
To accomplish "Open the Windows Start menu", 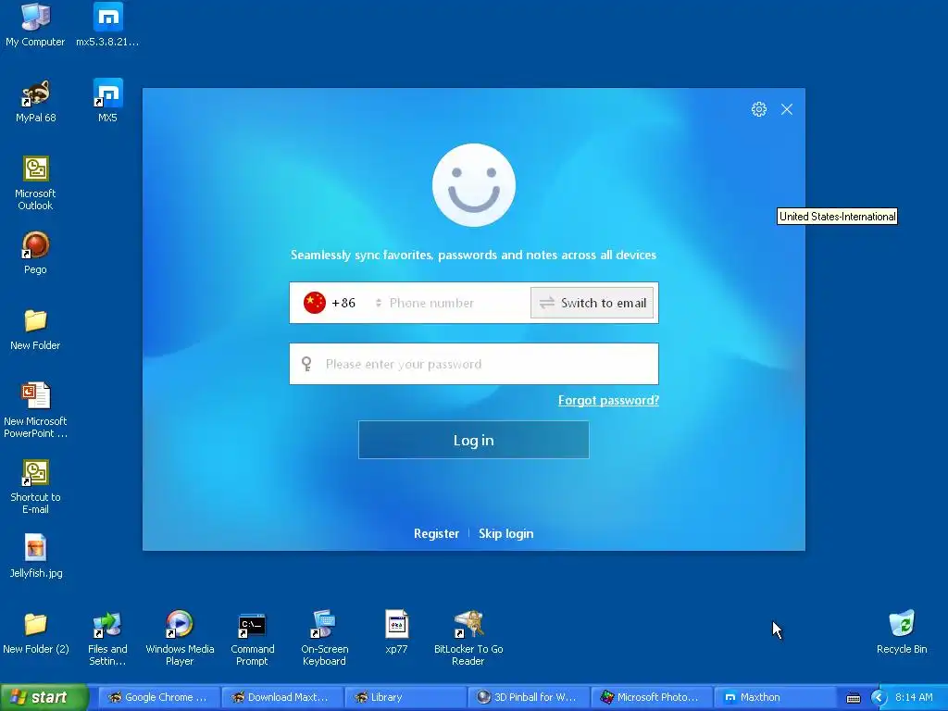I will point(44,697).
